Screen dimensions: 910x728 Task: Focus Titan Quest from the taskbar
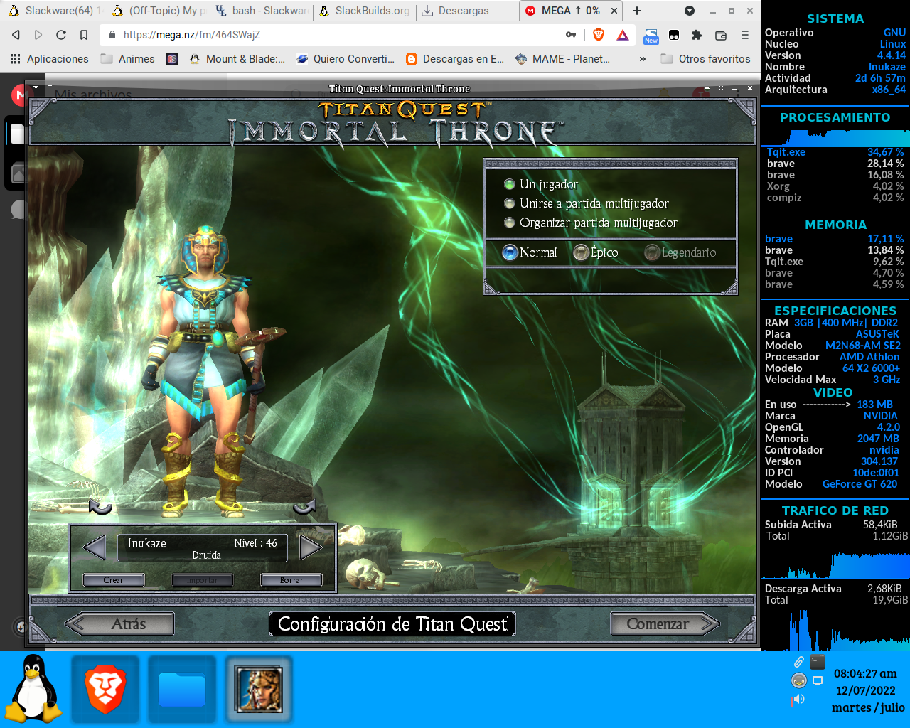[259, 690]
